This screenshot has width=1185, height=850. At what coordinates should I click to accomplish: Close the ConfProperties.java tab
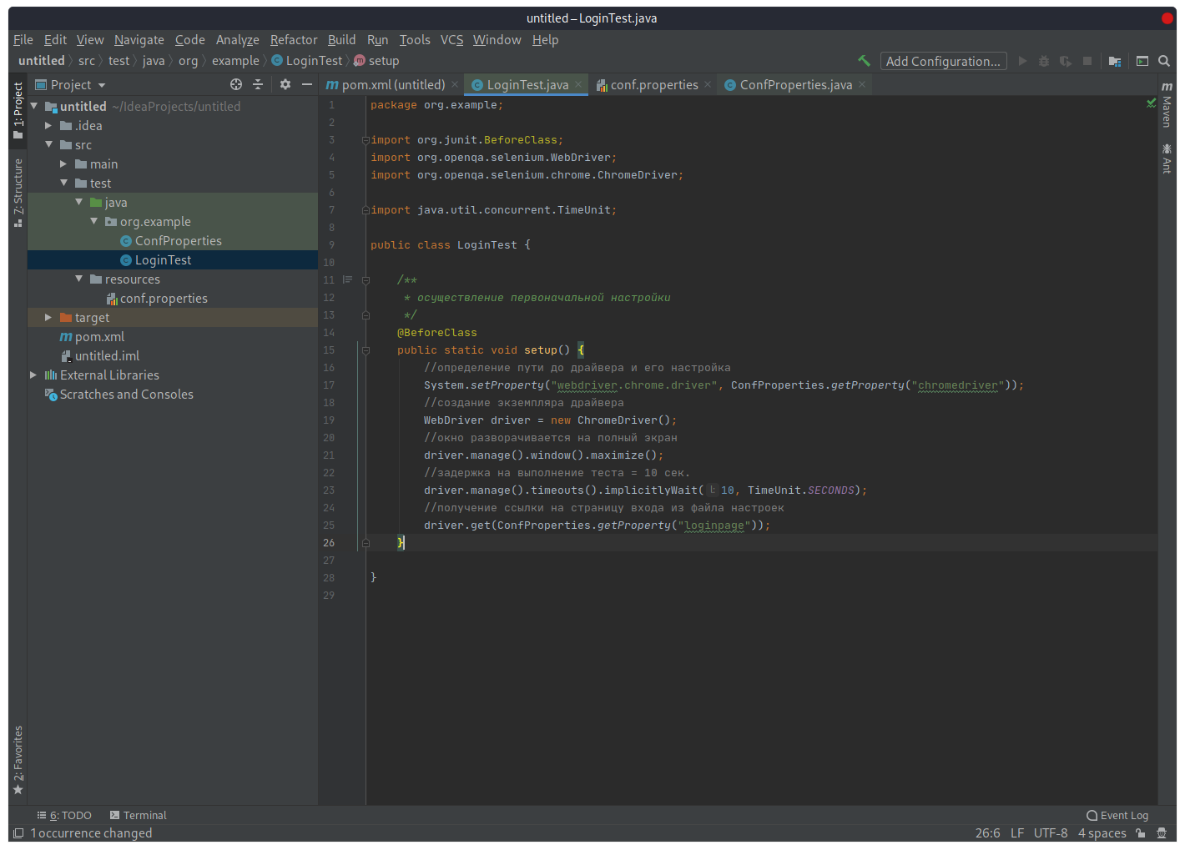pyautogui.click(x=862, y=84)
